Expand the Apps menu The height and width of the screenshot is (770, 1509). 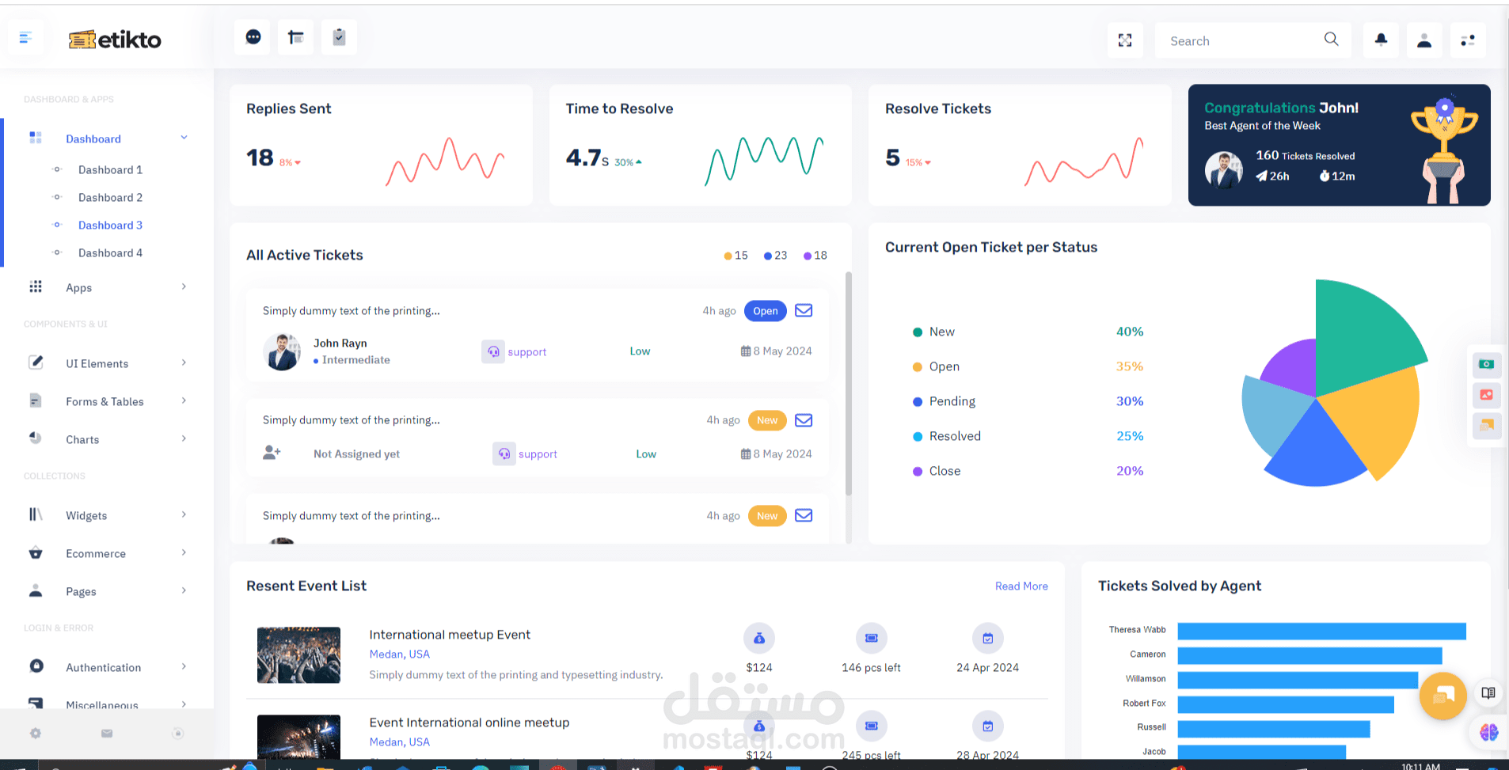107,287
